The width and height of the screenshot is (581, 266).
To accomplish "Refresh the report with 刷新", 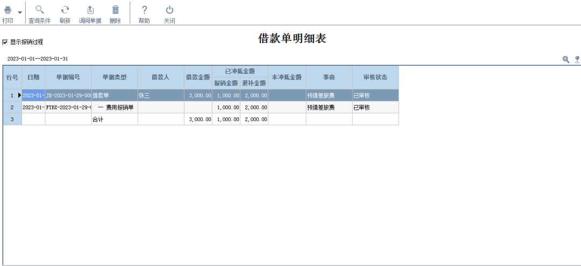I will [x=65, y=10].
